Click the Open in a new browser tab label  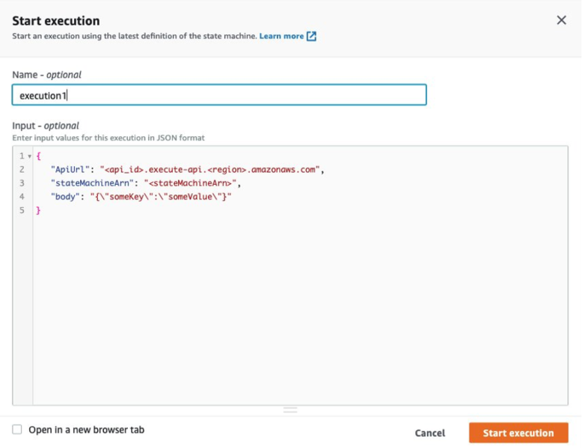(86, 429)
